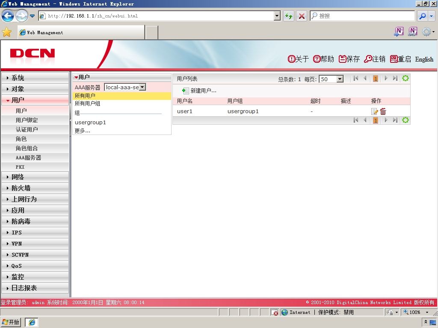Open the address bar history dropdown

click(x=277, y=16)
